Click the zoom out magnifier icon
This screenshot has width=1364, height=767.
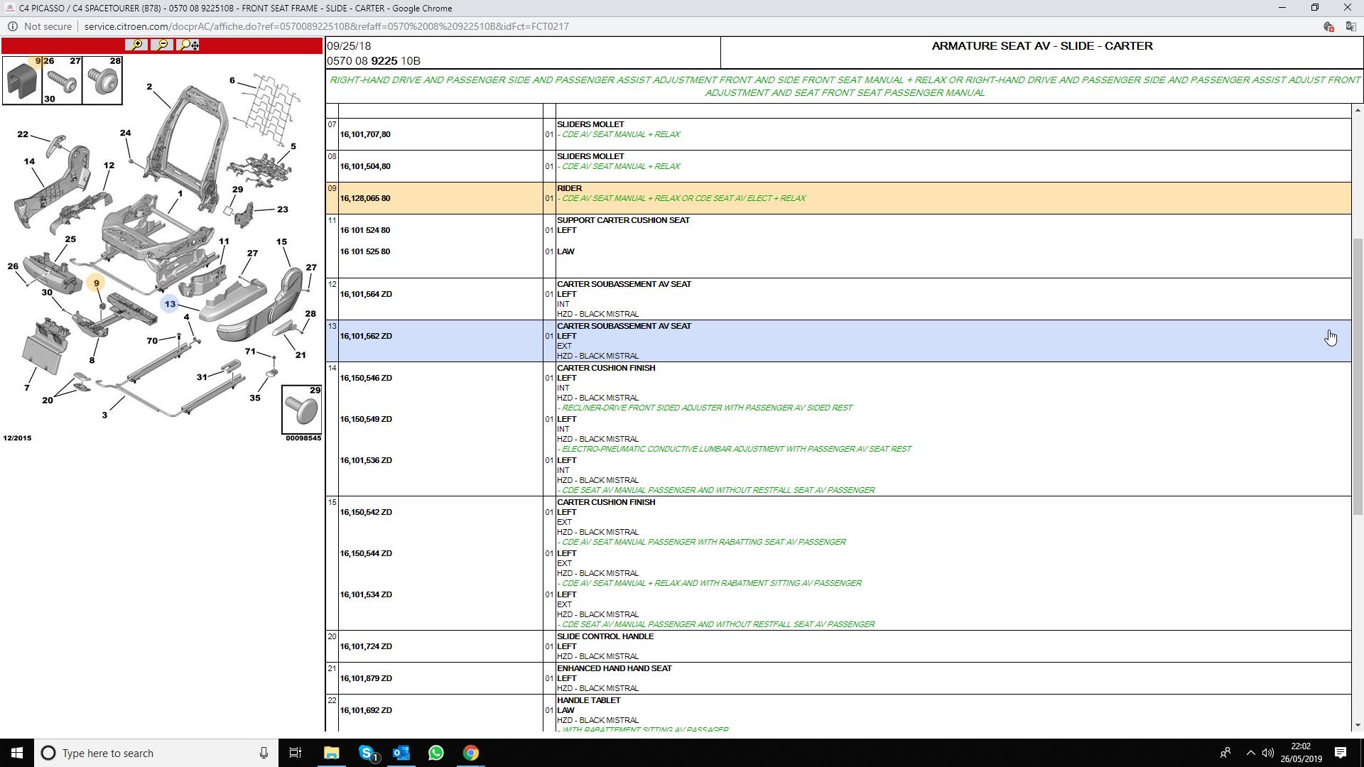(x=163, y=45)
